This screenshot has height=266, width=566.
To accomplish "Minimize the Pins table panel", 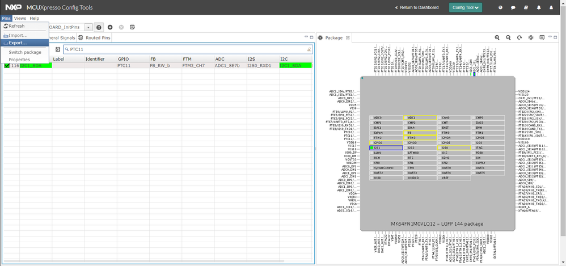I will [x=306, y=37].
